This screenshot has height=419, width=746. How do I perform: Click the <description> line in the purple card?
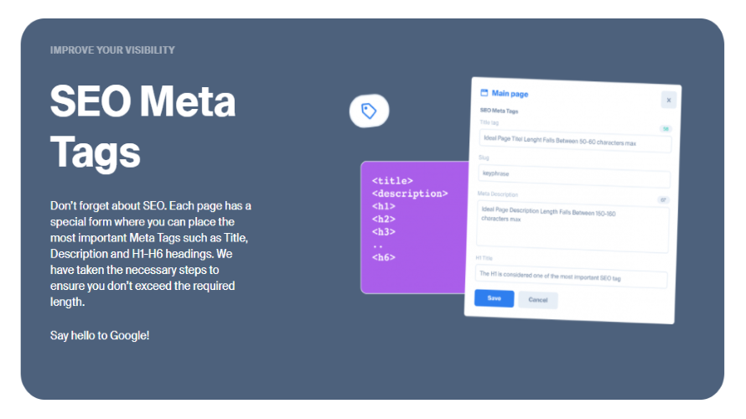(409, 194)
